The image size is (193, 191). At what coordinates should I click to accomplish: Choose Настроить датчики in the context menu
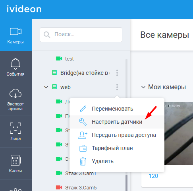pos(117,122)
